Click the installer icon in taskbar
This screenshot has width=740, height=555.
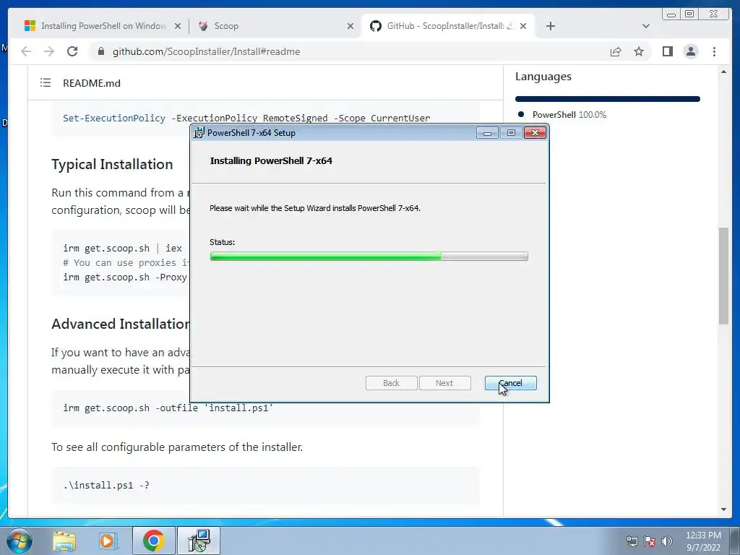[x=199, y=541]
